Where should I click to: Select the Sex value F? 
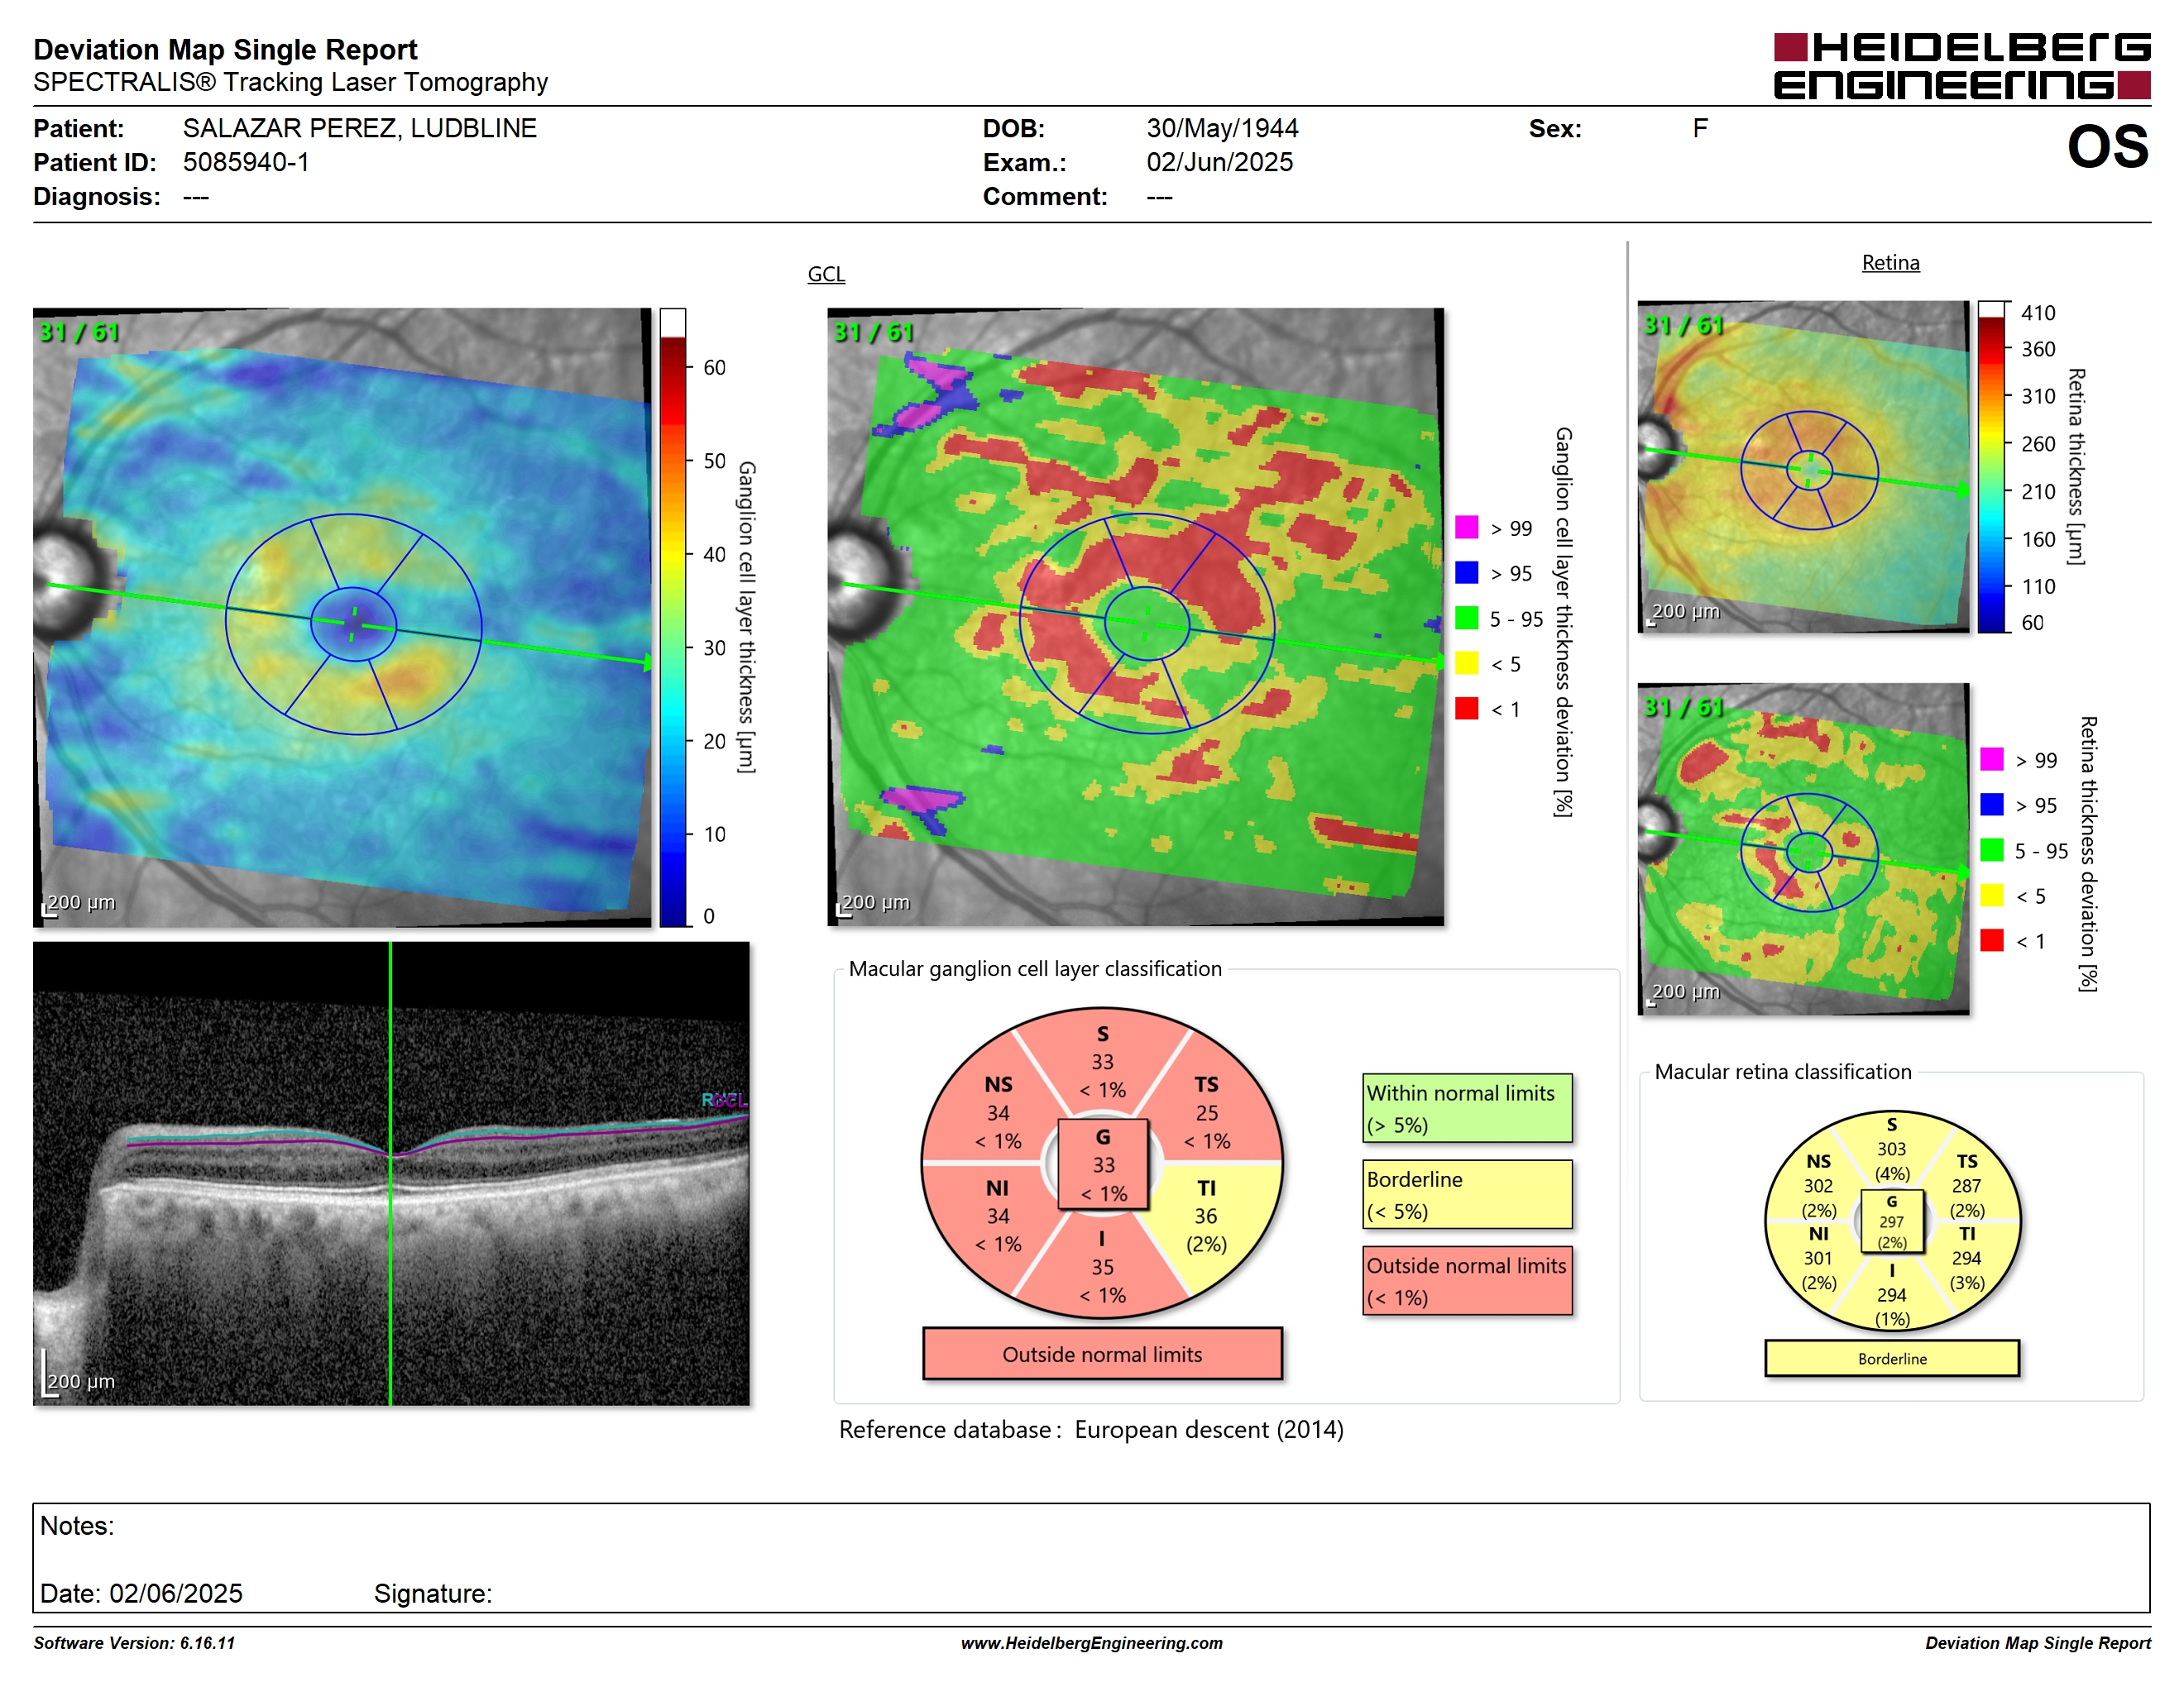pos(1700,128)
